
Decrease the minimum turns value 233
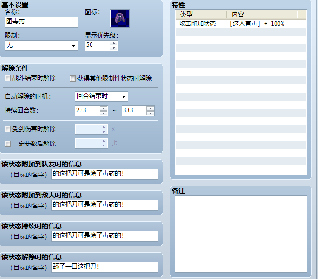pyautogui.click(x=103, y=113)
